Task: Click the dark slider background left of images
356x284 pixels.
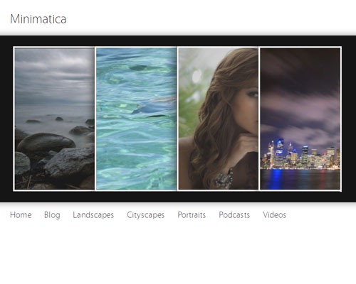Action: tap(6, 119)
